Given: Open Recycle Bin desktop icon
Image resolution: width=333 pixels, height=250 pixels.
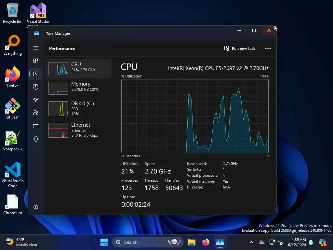Looking at the screenshot, I should 13,13.
